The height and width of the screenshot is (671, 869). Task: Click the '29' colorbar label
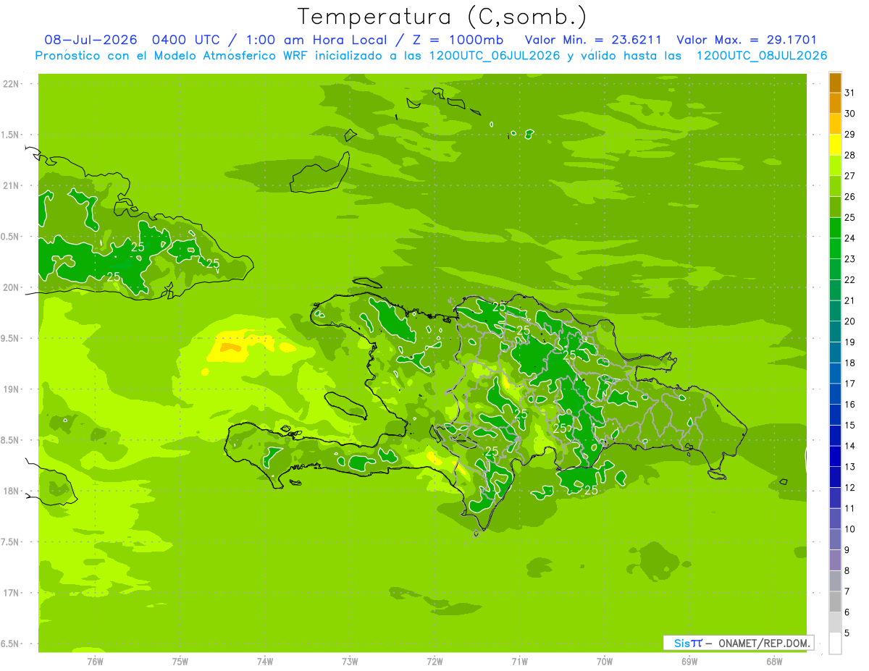849,135
